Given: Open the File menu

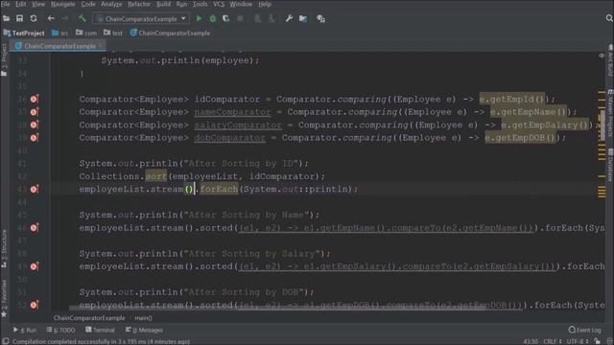Looking at the screenshot, I should 6,4.
